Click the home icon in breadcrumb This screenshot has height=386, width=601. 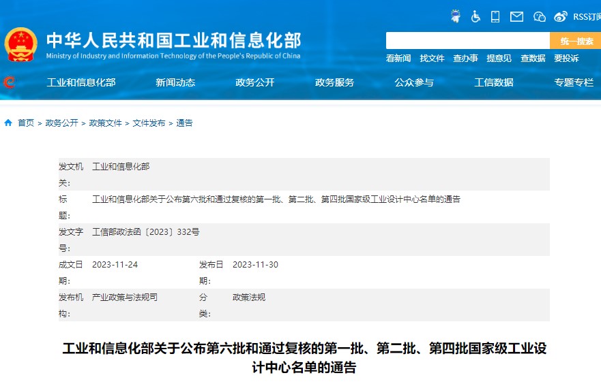tap(8, 123)
